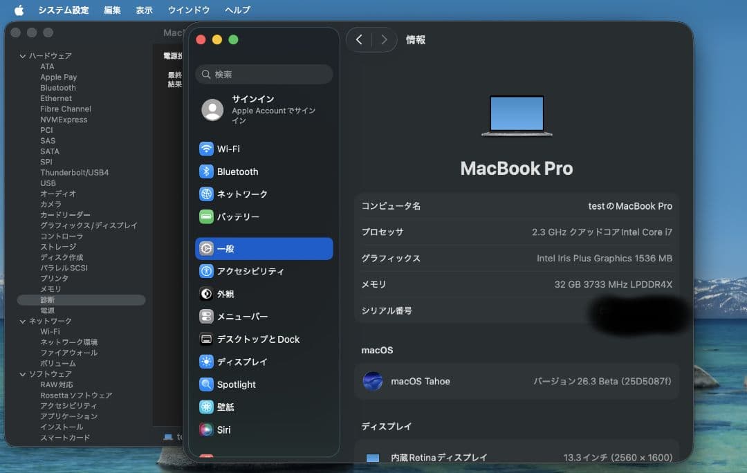Click the back navigation arrow in 情報 pane
This screenshot has height=473, width=747.
(x=359, y=39)
